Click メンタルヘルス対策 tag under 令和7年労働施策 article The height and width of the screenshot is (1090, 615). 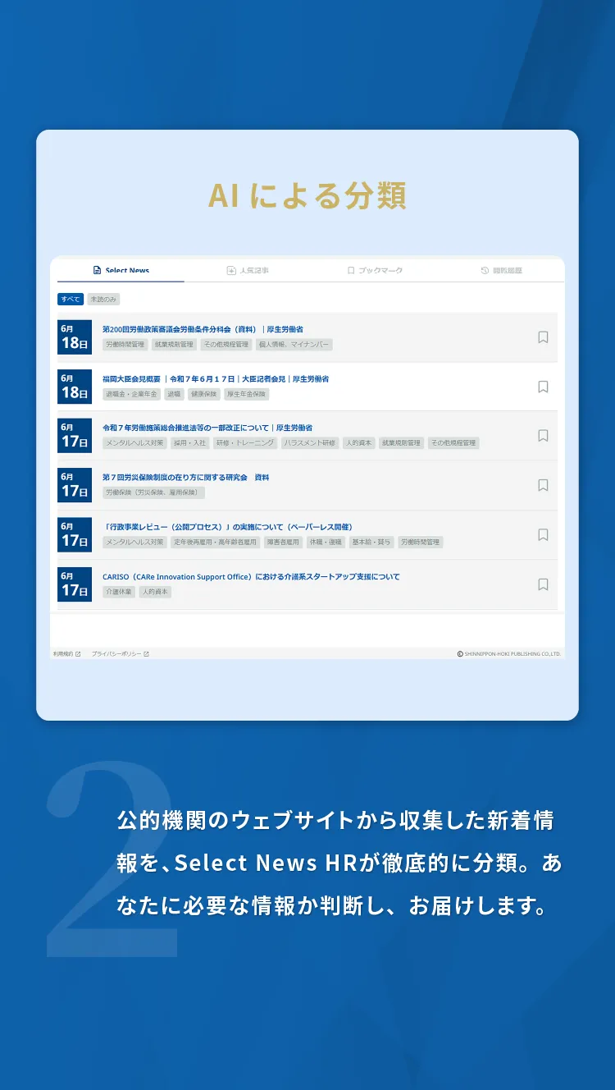[x=134, y=442]
